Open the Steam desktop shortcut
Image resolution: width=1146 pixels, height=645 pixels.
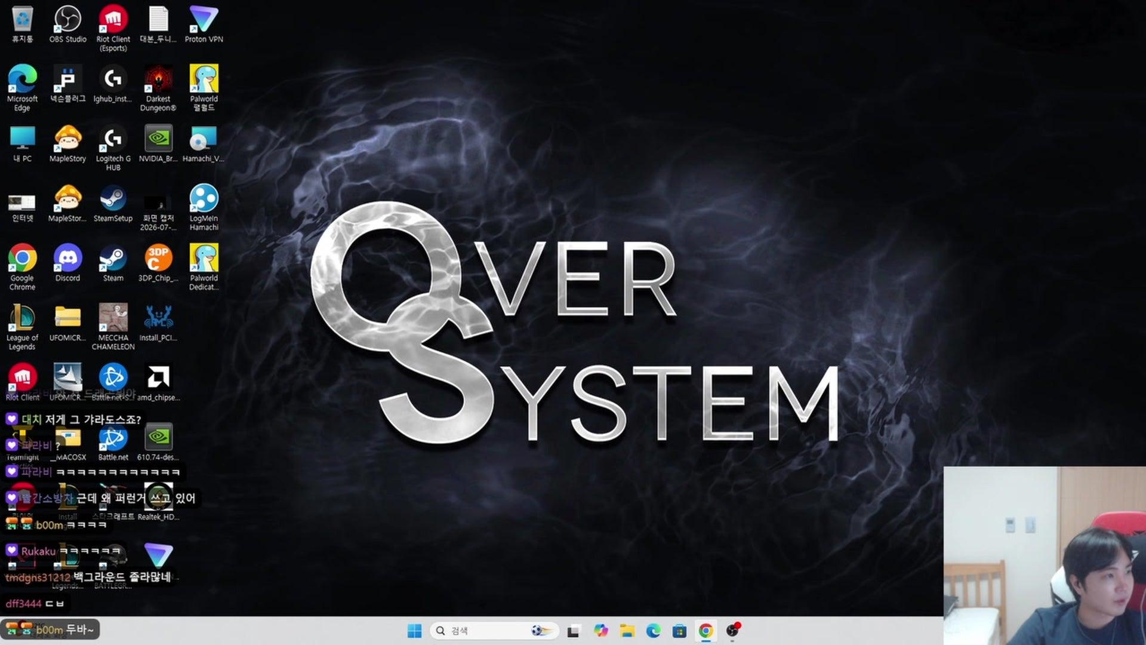(113, 263)
